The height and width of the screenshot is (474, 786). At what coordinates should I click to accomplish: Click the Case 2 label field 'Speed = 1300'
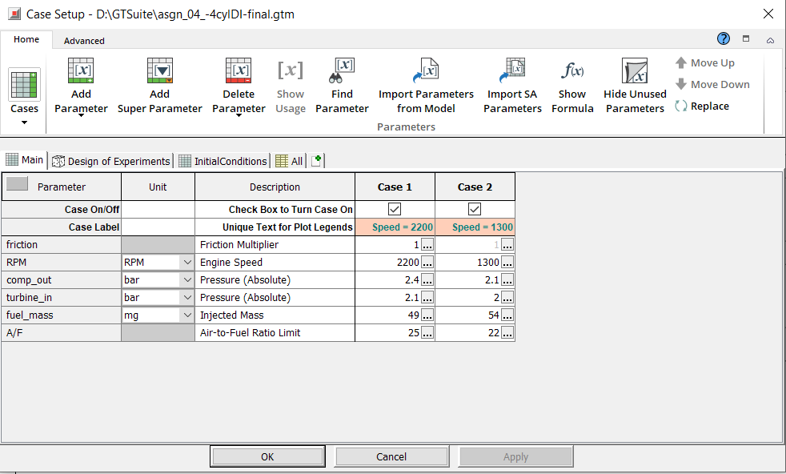pyautogui.click(x=475, y=227)
